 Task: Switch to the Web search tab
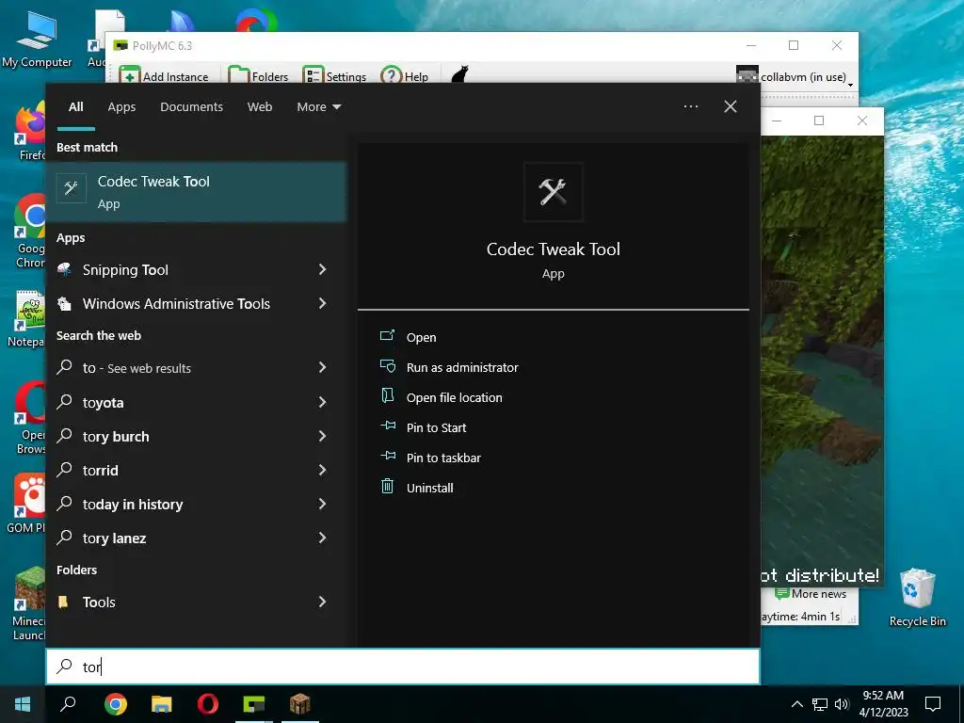(x=260, y=107)
